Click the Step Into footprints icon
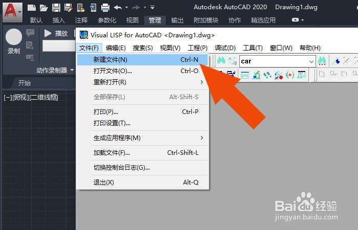358x230 pixels. pos(267,75)
